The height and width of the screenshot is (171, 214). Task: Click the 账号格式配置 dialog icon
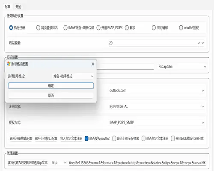pos(9,64)
